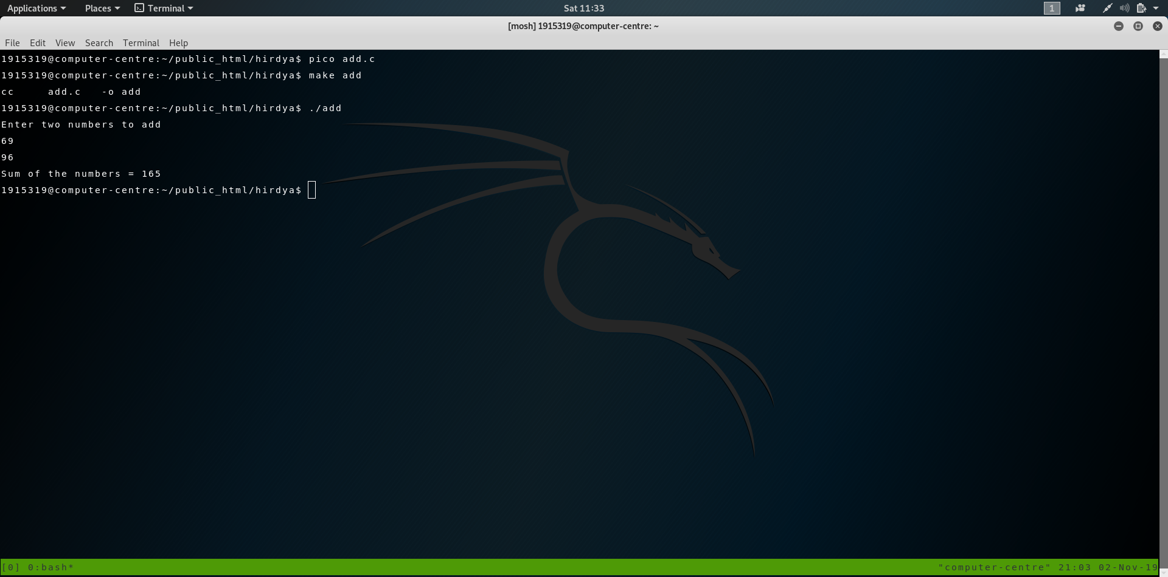Click the tmux hostname "computer-centre" in status bar

(x=995, y=567)
